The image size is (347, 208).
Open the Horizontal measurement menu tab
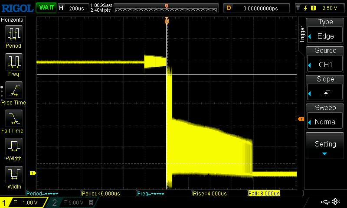13,20
